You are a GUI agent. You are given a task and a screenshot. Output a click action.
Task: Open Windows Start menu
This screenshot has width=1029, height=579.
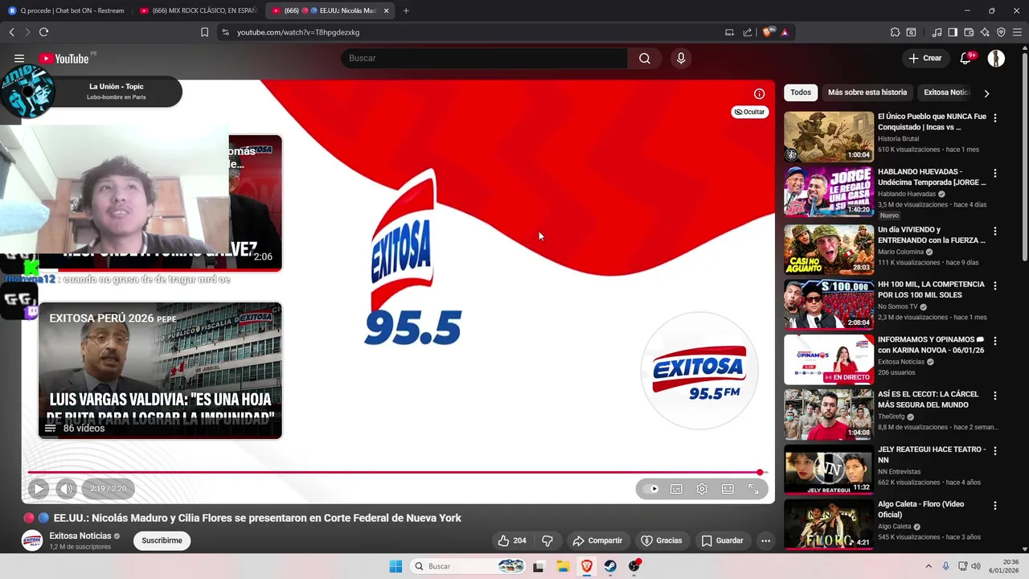tap(396, 566)
